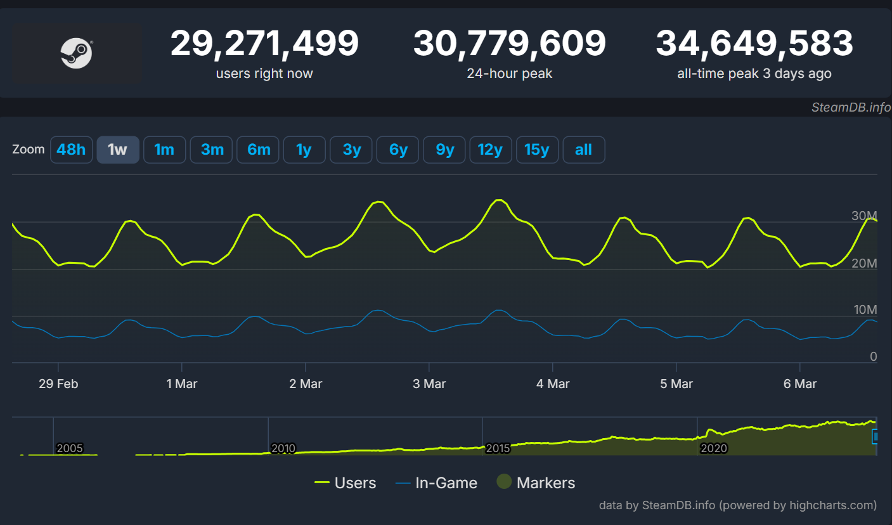Screen dimensions: 892x525
Task: Click the 4 Mar axis label
Action: click(x=553, y=384)
